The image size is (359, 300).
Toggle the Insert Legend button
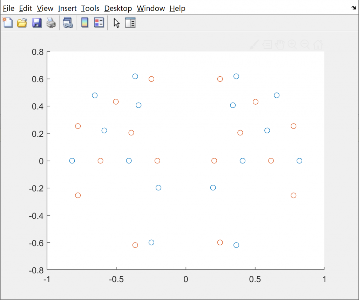coord(99,23)
